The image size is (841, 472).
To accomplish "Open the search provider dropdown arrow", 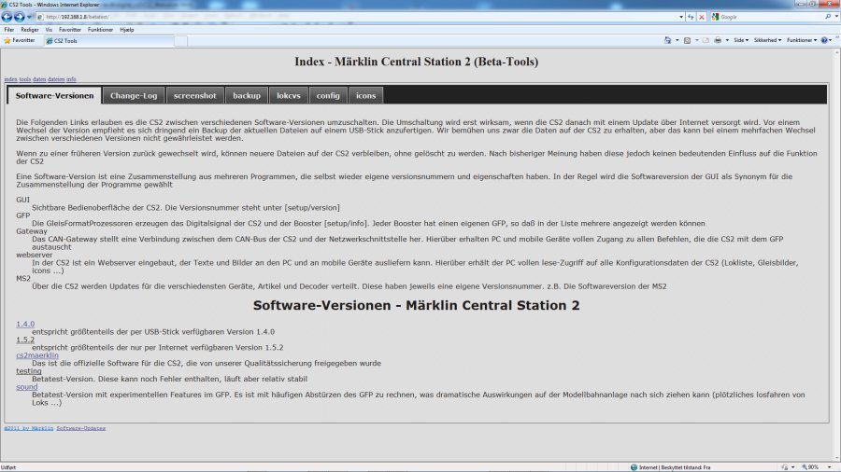I will click(836, 17).
